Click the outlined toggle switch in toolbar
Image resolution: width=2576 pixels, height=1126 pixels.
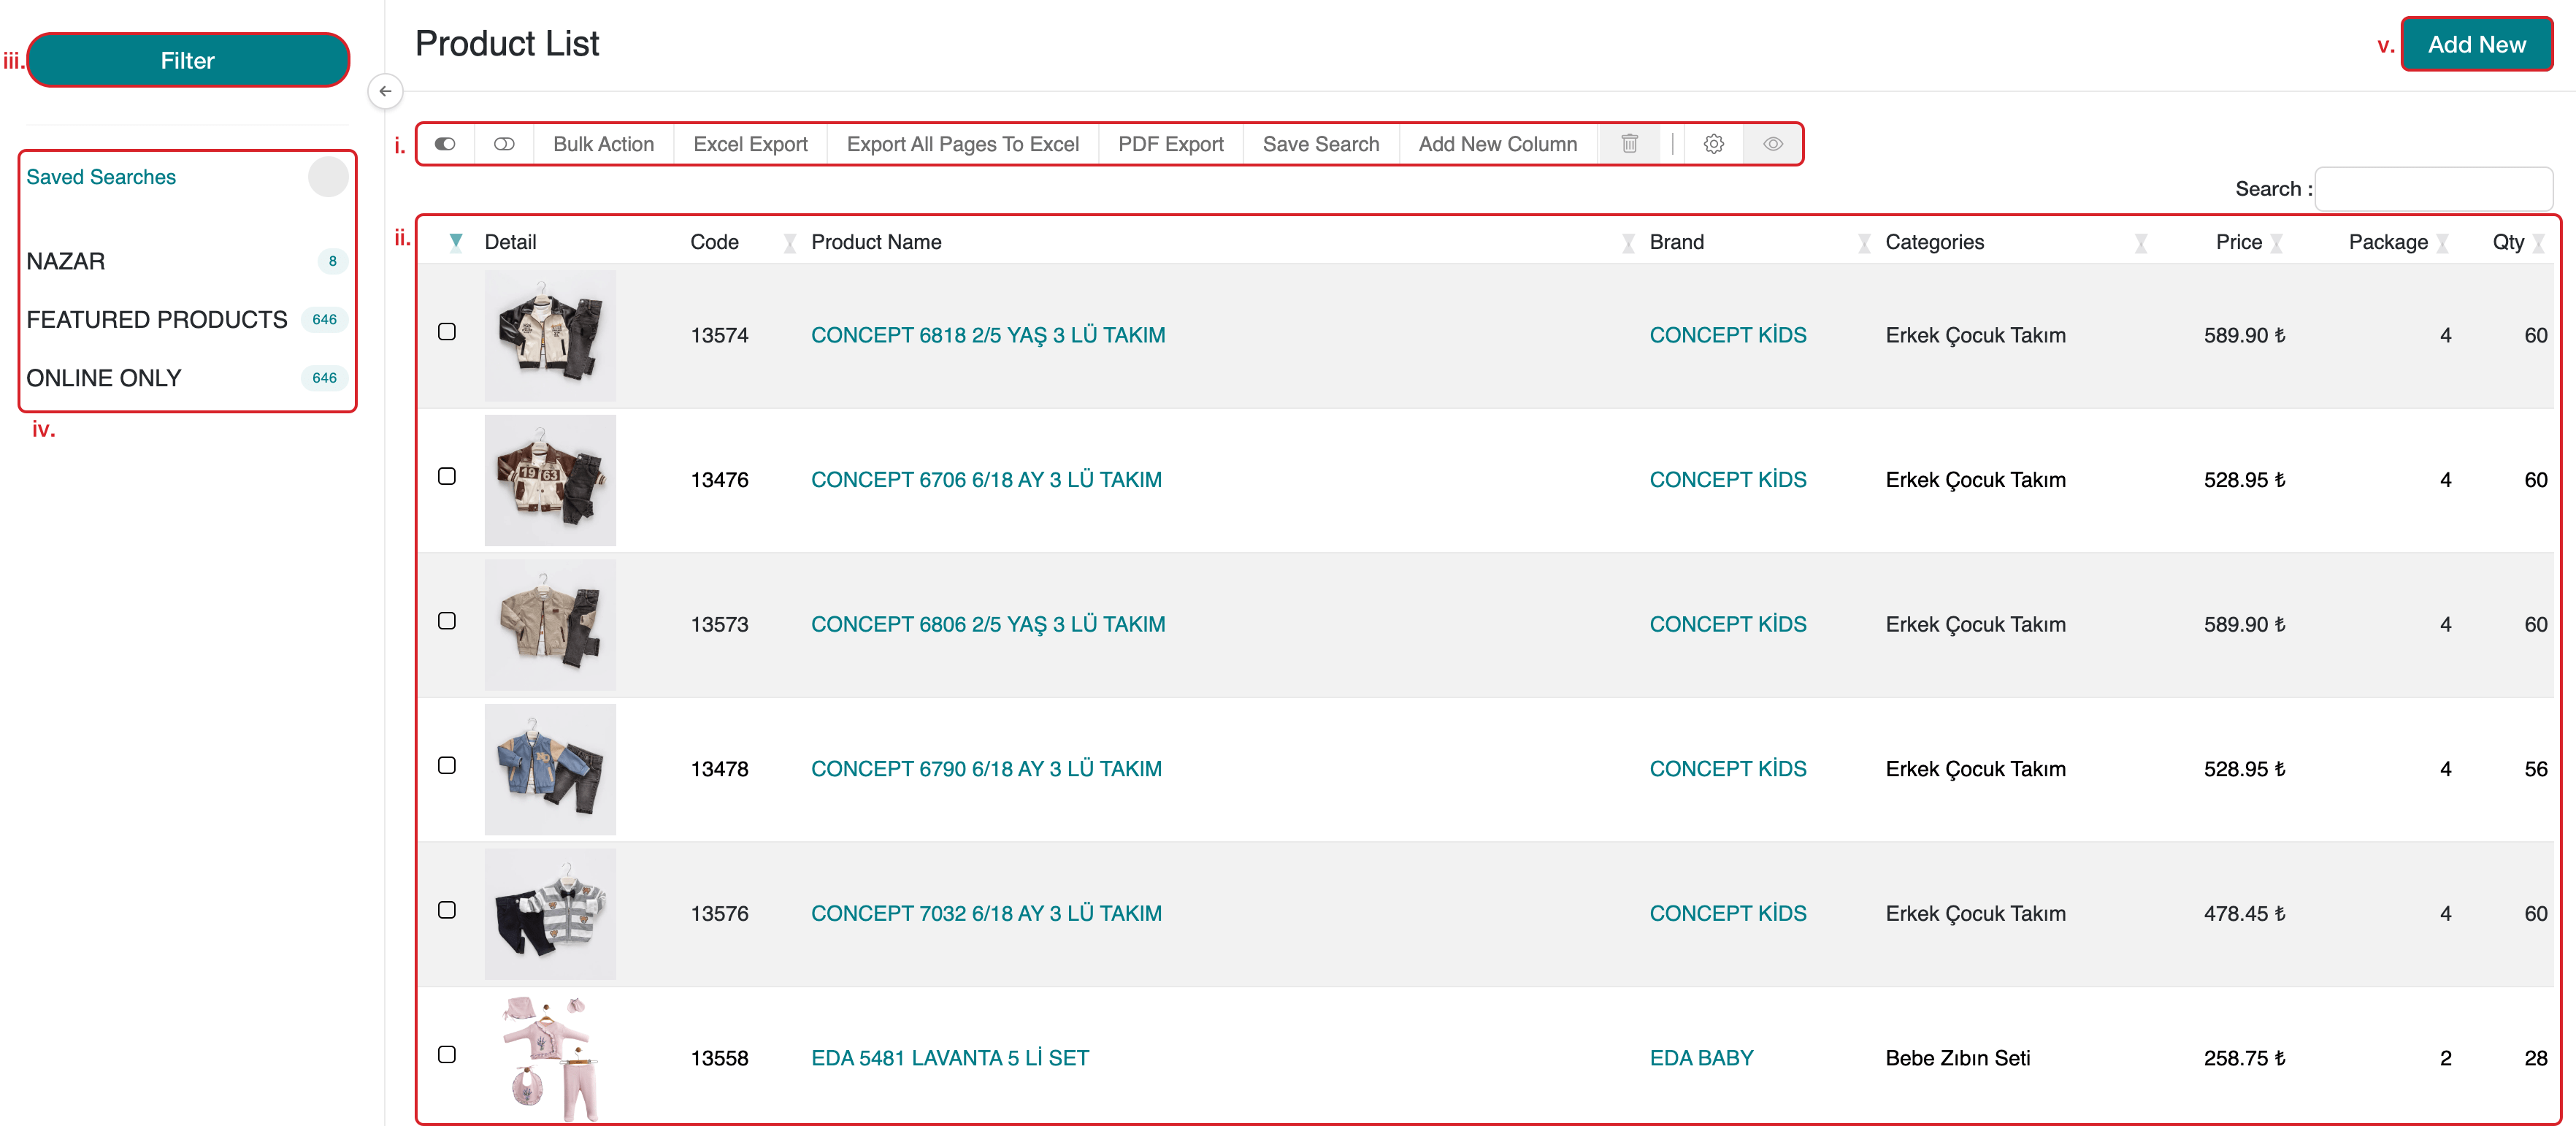504,144
